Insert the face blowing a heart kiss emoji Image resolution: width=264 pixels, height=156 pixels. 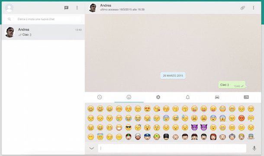(157, 109)
